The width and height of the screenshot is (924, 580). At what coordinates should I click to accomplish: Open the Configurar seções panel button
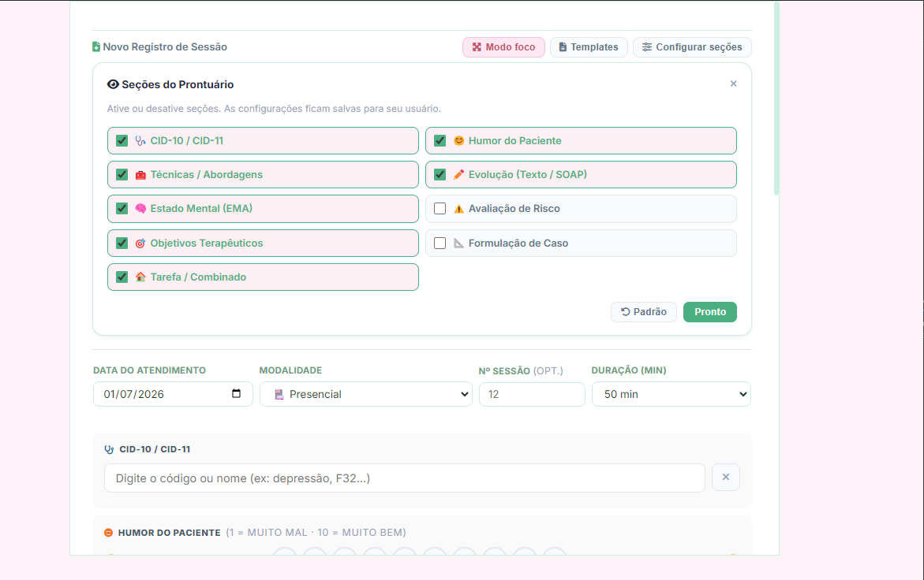point(692,47)
